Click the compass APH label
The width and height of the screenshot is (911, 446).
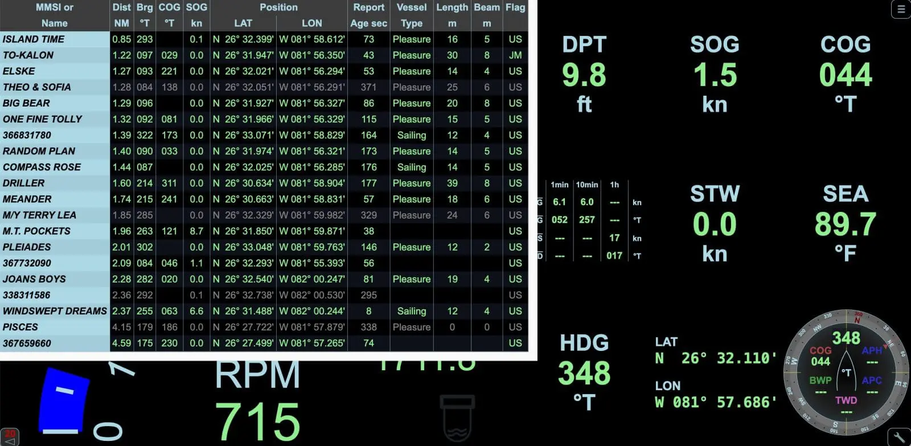(872, 351)
